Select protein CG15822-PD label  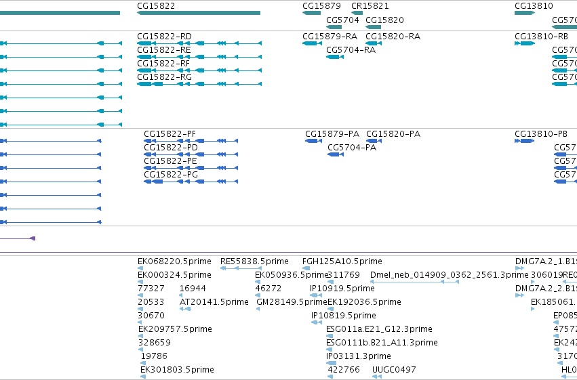[171, 148]
